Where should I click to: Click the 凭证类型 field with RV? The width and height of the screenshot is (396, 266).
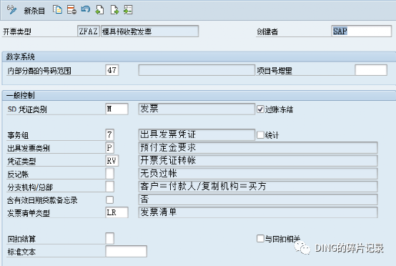(x=112, y=161)
